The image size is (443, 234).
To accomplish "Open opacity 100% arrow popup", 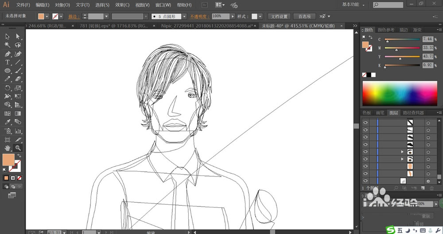I will (233, 16).
